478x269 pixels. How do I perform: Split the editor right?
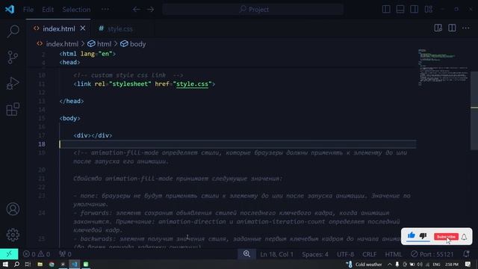452,28
